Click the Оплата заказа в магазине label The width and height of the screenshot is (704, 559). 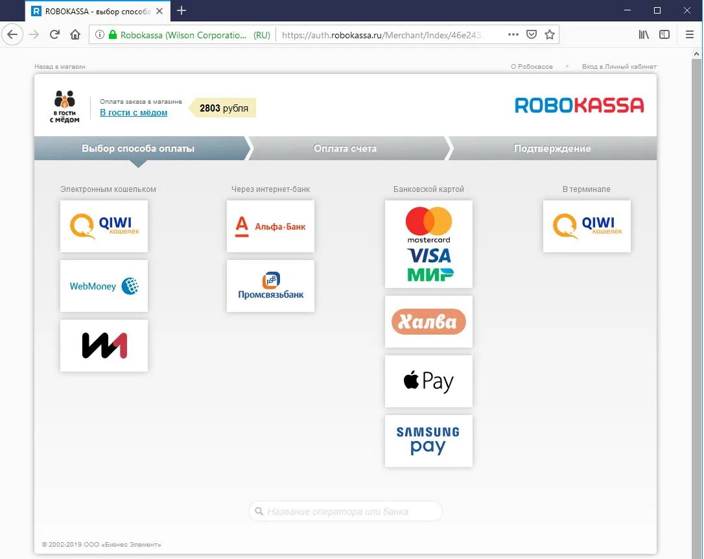[x=141, y=101]
